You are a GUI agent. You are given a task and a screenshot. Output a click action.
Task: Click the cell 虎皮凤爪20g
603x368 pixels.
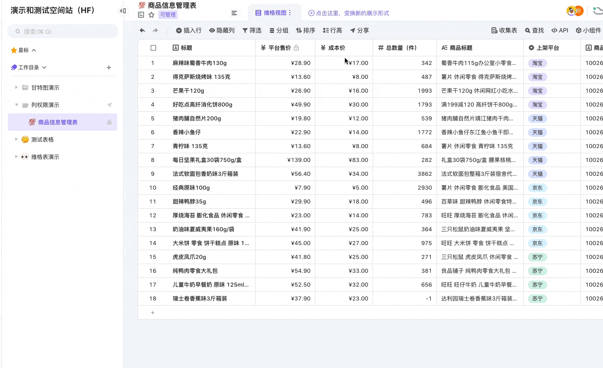pos(212,257)
